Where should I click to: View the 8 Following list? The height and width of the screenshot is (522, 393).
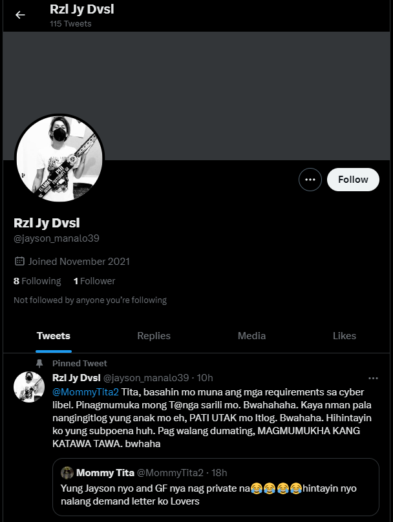coord(37,281)
